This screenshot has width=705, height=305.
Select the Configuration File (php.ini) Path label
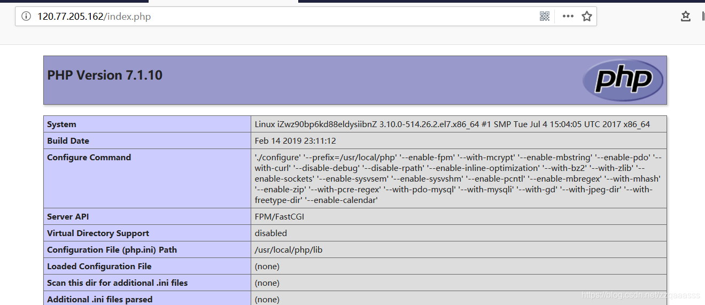click(112, 250)
